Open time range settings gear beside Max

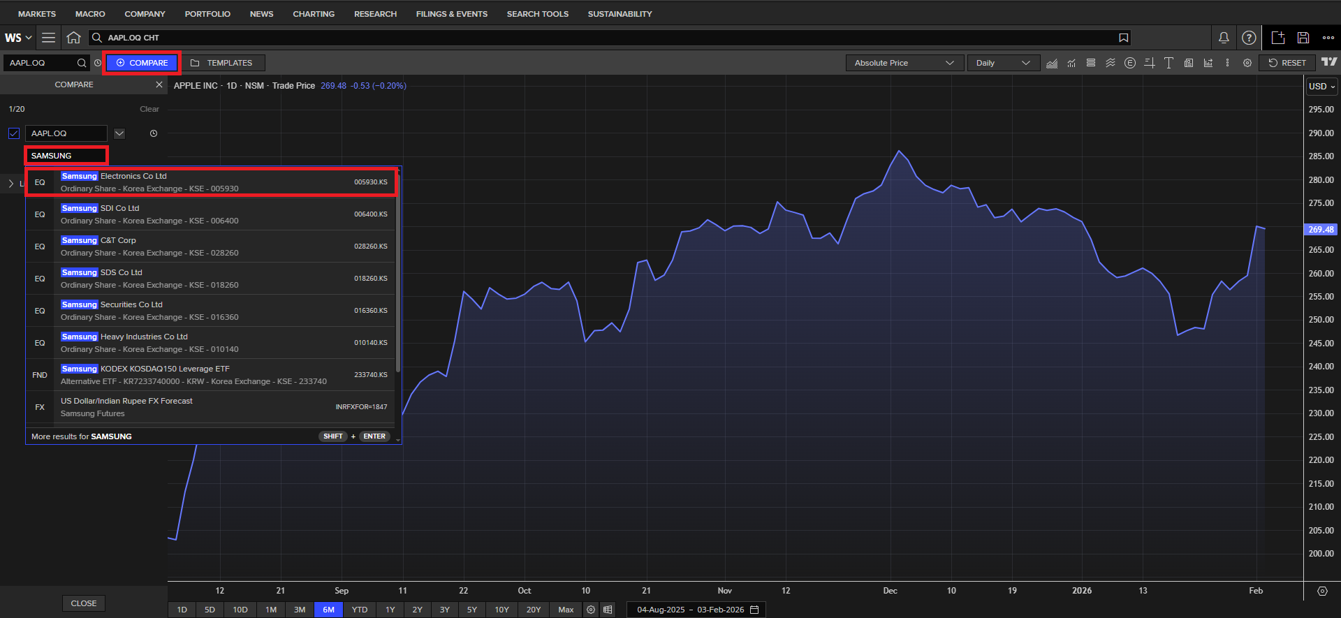point(591,610)
